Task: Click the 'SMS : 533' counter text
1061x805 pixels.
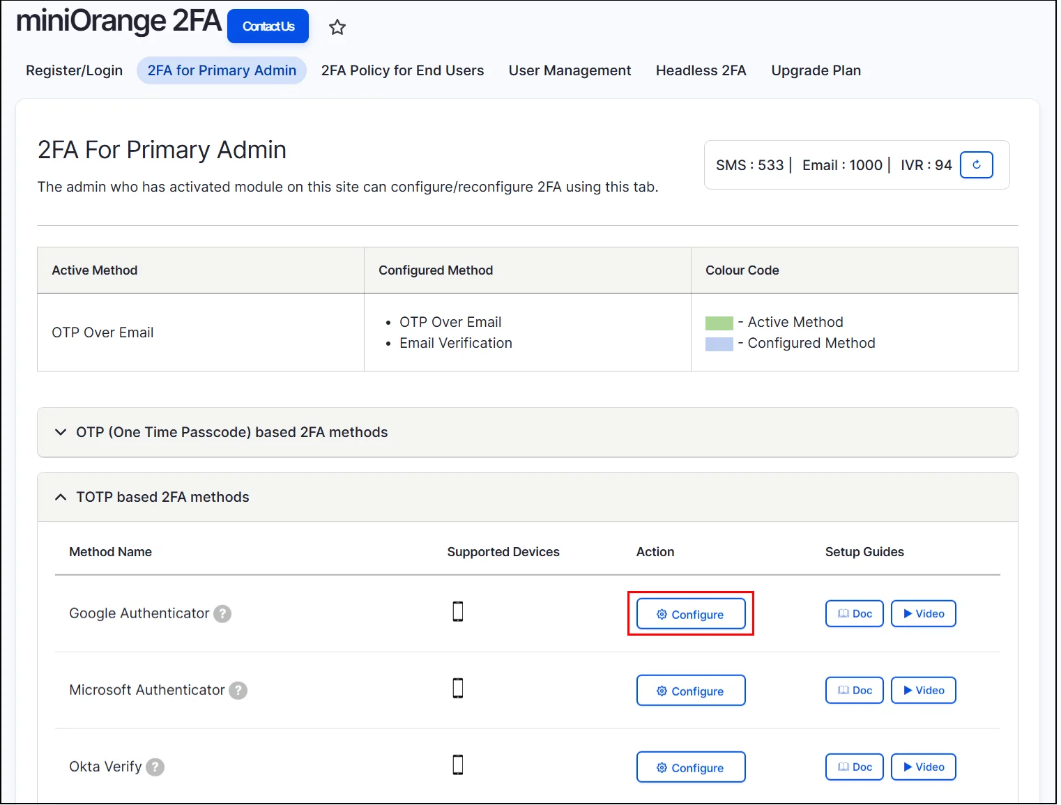Action: (749, 165)
